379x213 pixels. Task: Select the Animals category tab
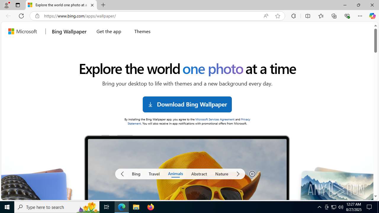point(176,174)
